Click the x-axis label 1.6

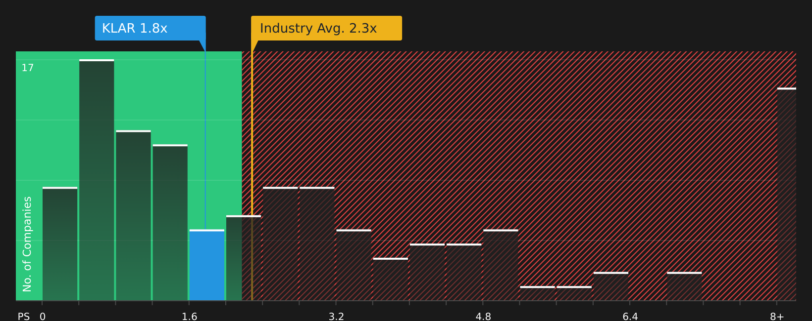[x=190, y=317]
